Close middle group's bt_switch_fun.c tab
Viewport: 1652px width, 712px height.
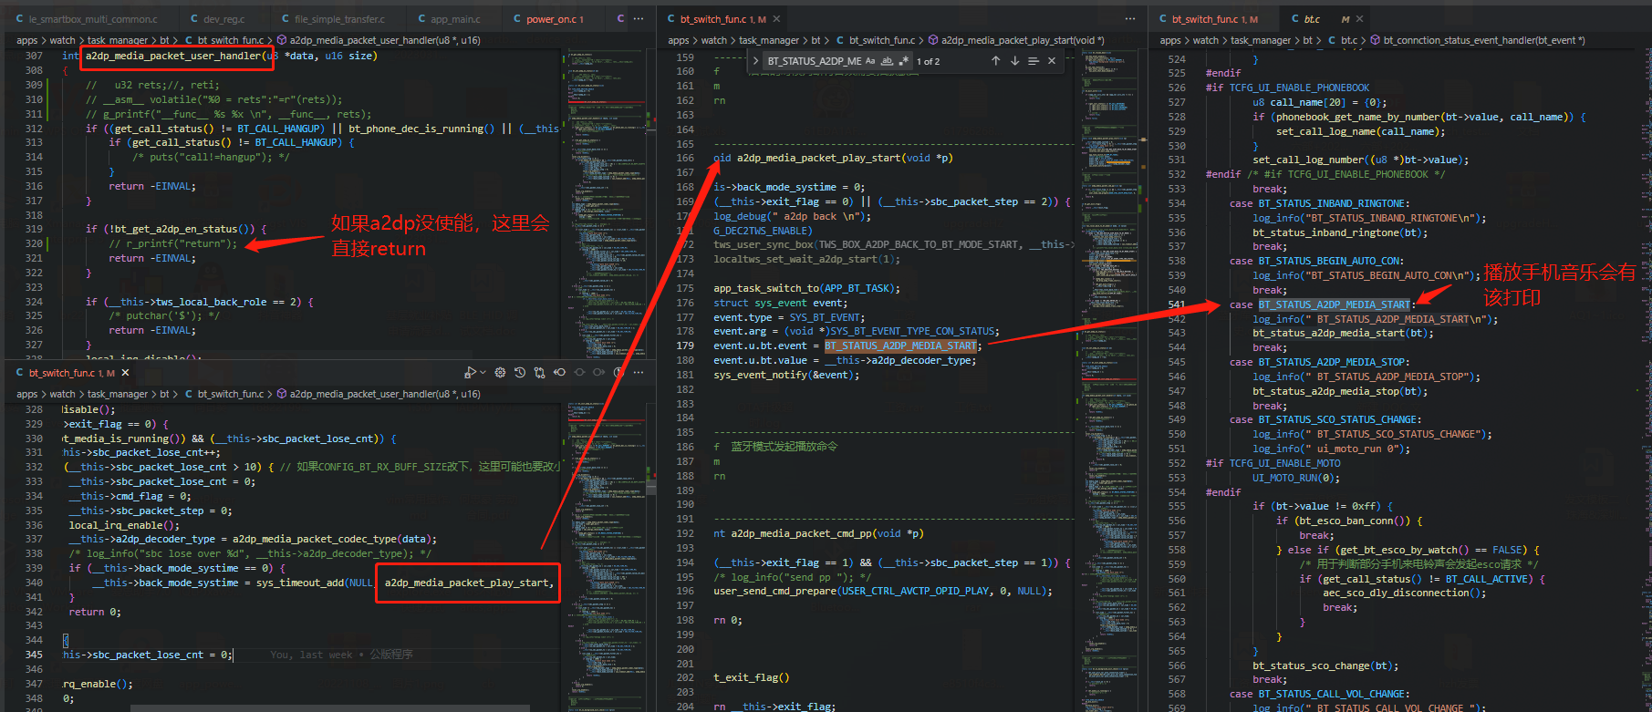[776, 19]
